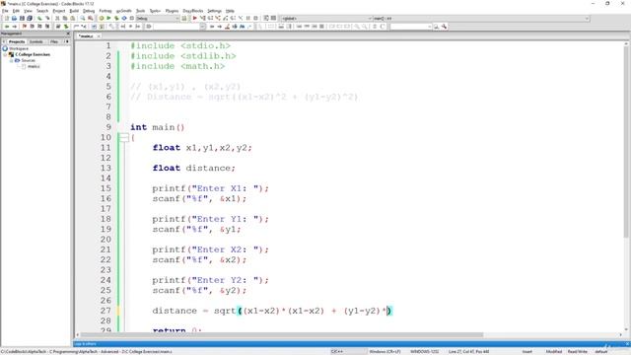631x355 pixels.
Task: Click the Run to cursor debug icon
Action: pyautogui.click(x=202, y=19)
